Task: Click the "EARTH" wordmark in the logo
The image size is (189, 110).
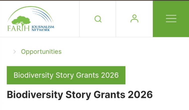Action: (x=19, y=28)
